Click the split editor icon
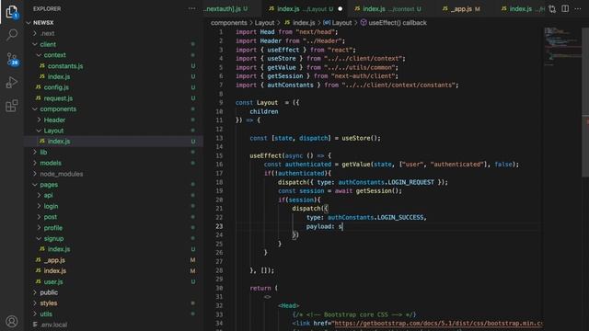Screen dimensions: 589x331 point(565,8)
